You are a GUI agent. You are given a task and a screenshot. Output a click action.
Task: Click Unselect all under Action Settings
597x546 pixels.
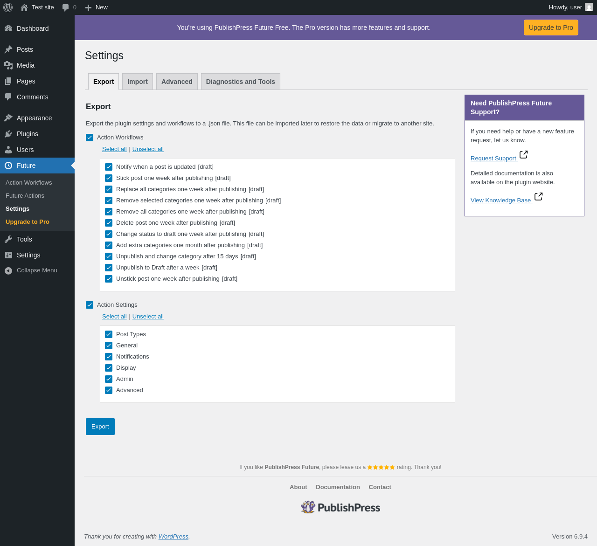148,317
